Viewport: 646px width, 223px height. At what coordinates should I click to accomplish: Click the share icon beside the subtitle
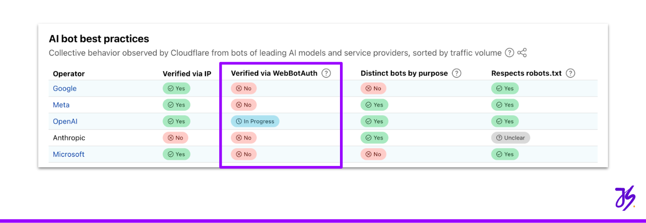522,53
